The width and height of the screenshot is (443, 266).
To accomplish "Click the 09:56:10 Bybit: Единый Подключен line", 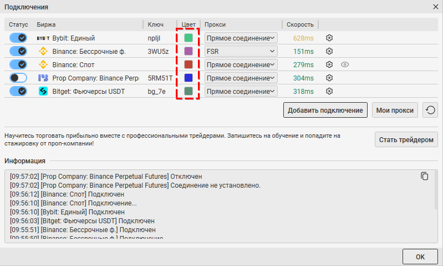I will 67,212.
